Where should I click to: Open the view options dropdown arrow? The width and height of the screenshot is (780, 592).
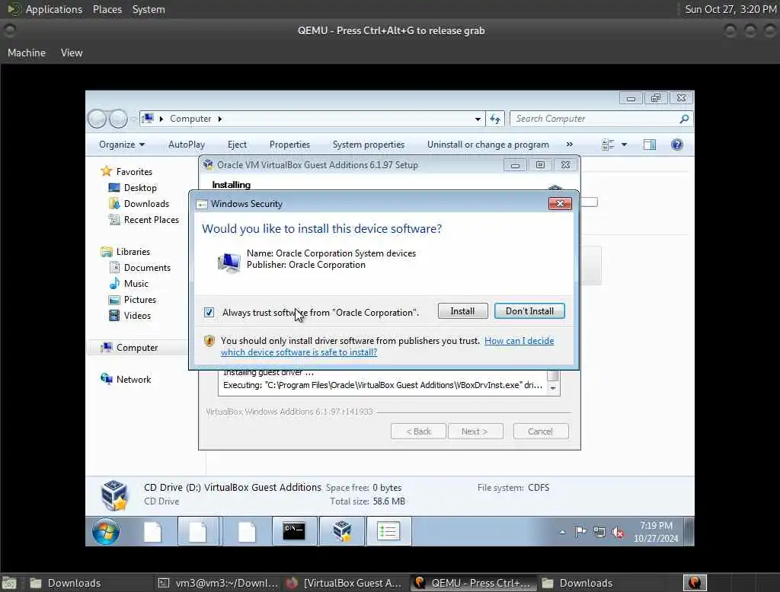pyautogui.click(x=625, y=145)
